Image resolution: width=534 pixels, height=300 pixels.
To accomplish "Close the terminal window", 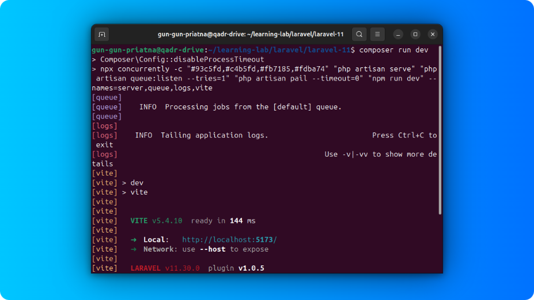I will click(x=433, y=35).
